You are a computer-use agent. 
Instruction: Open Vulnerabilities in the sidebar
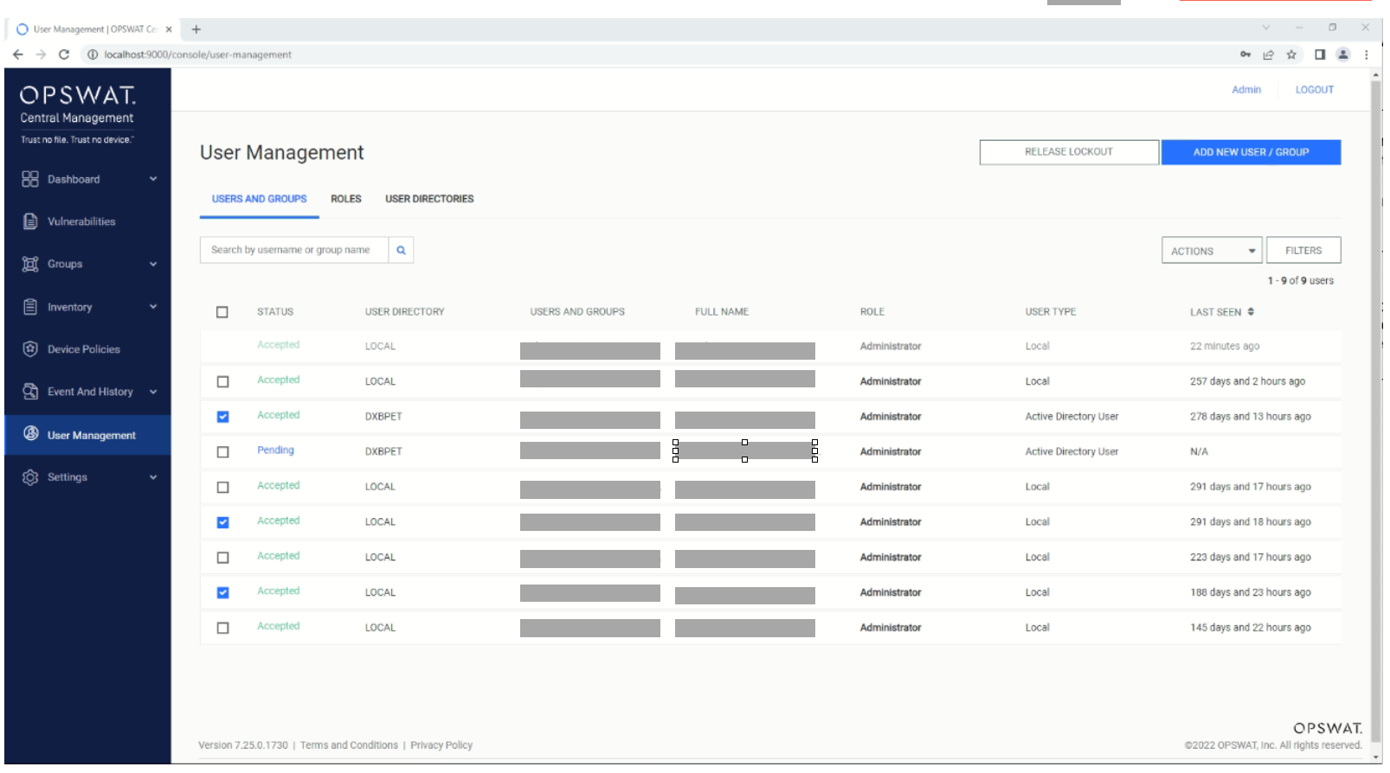pyautogui.click(x=81, y=222)
